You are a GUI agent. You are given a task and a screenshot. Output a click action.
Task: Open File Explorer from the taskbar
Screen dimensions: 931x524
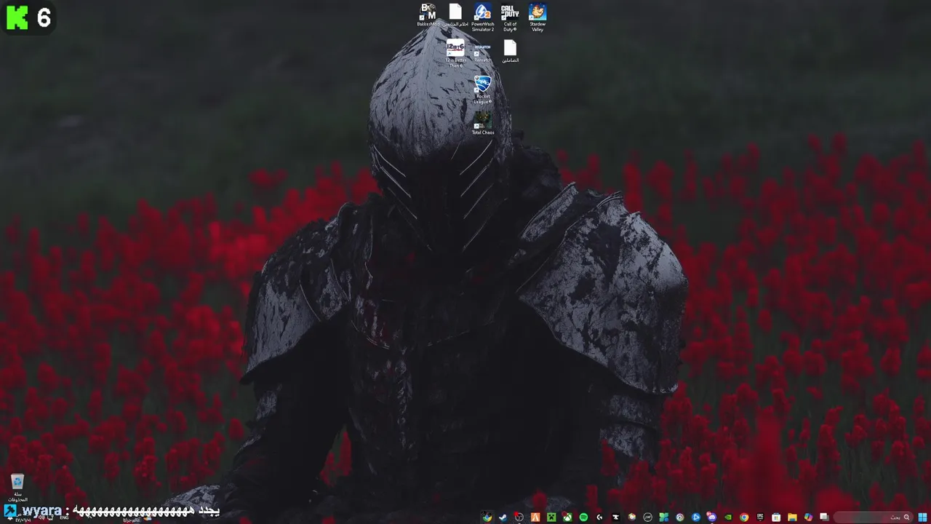(792, 517)
